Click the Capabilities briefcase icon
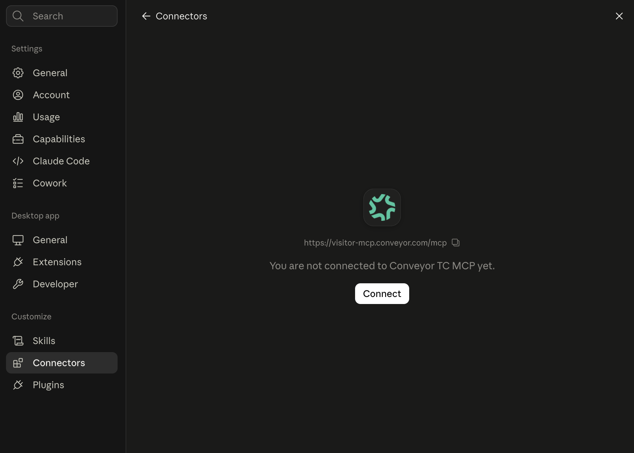The width and height of the screenshot is (634, 453). click(18, 139)
